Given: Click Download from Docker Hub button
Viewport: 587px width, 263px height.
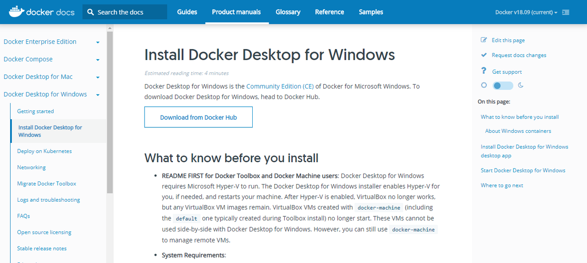Looking at the screenshot, I should [199, 117].
